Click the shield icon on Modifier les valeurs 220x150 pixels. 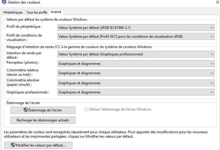click(13, 145)
